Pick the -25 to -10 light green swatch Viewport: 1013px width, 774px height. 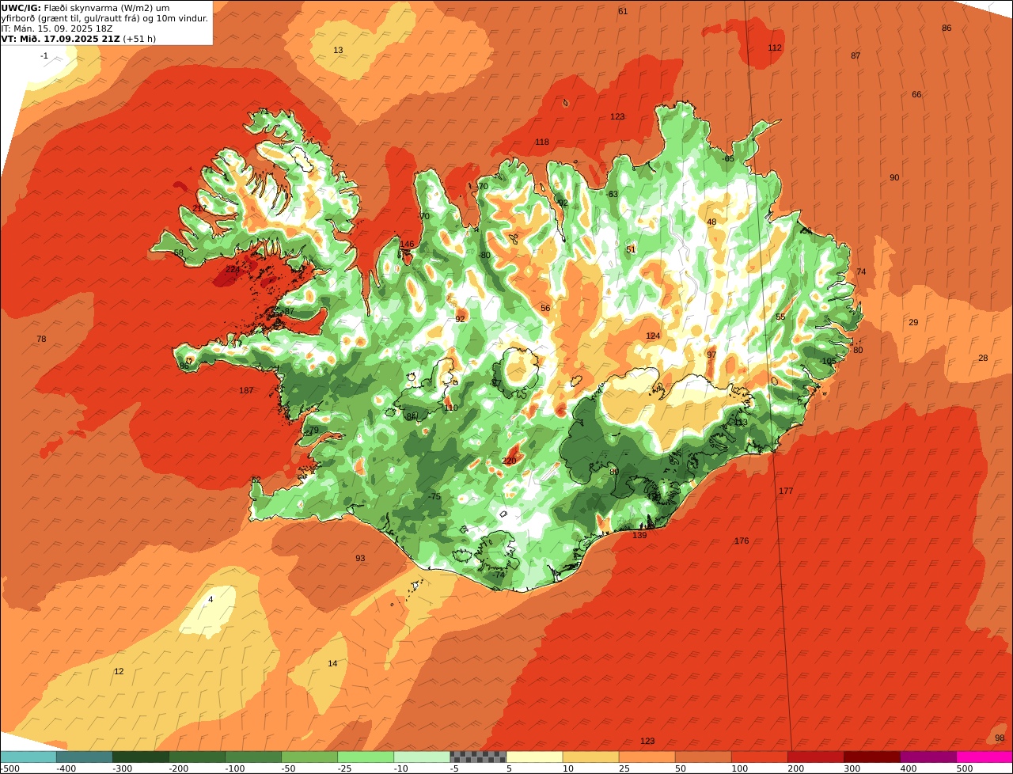[366, 757]
